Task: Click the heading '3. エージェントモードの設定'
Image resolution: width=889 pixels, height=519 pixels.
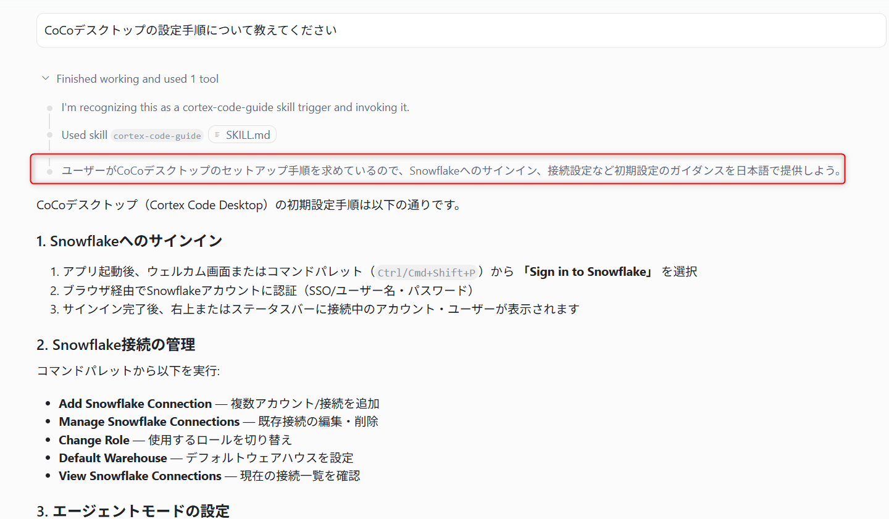Action: (133, 511)
